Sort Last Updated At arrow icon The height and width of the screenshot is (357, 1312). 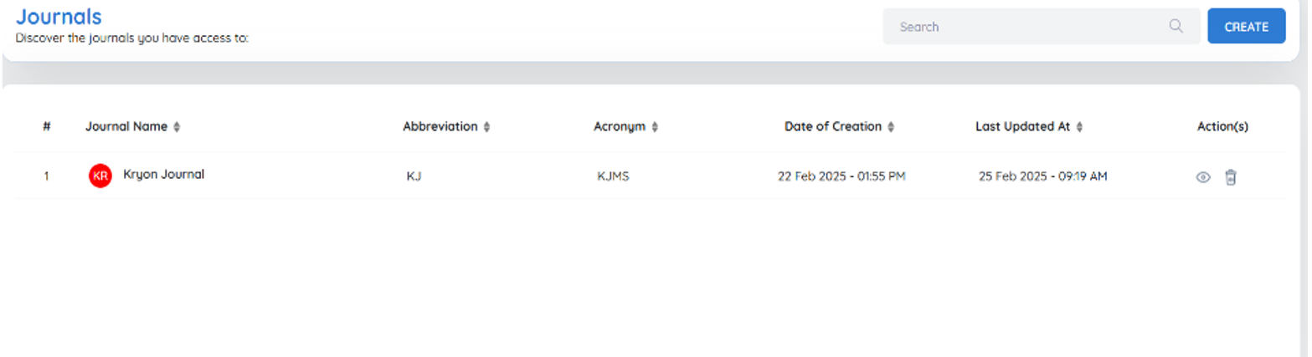1079,127
